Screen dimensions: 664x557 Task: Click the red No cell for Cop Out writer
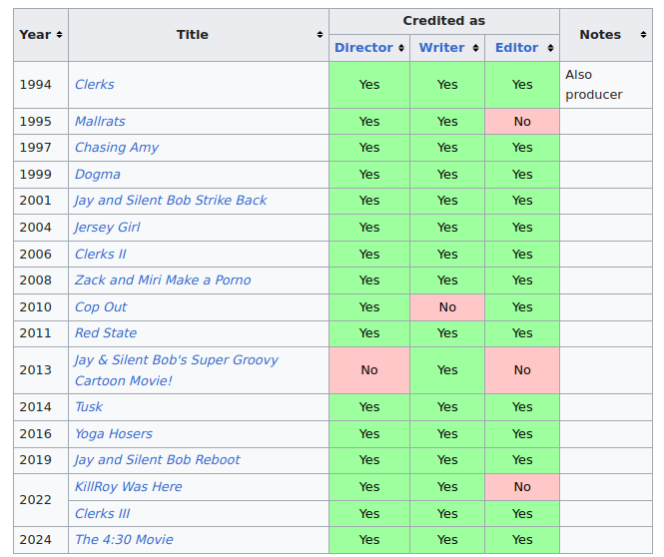point(447,307)
